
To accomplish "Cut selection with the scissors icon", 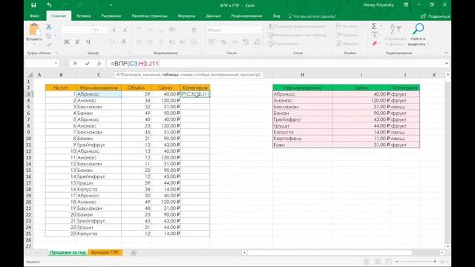I will click(x=49, y=27).
